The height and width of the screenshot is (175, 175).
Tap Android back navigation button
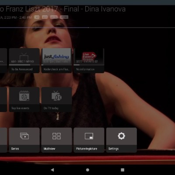click(52, 170)
